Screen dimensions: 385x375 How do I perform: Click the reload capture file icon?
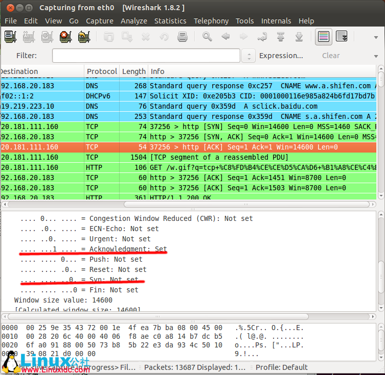pos(164,37)
